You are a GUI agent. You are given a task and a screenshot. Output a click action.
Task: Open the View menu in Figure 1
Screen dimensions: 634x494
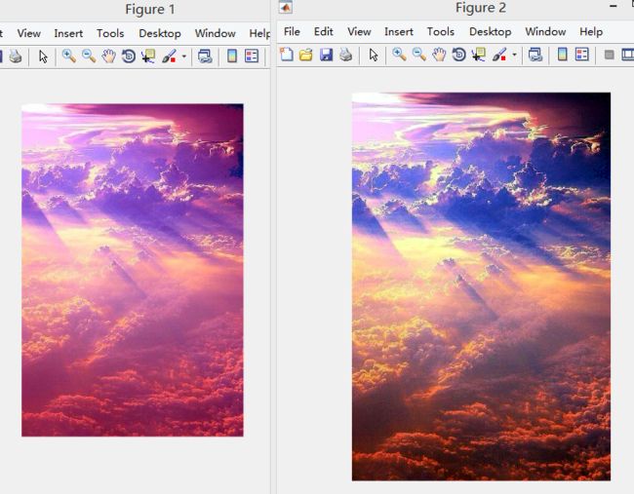(x=28, y=33)
